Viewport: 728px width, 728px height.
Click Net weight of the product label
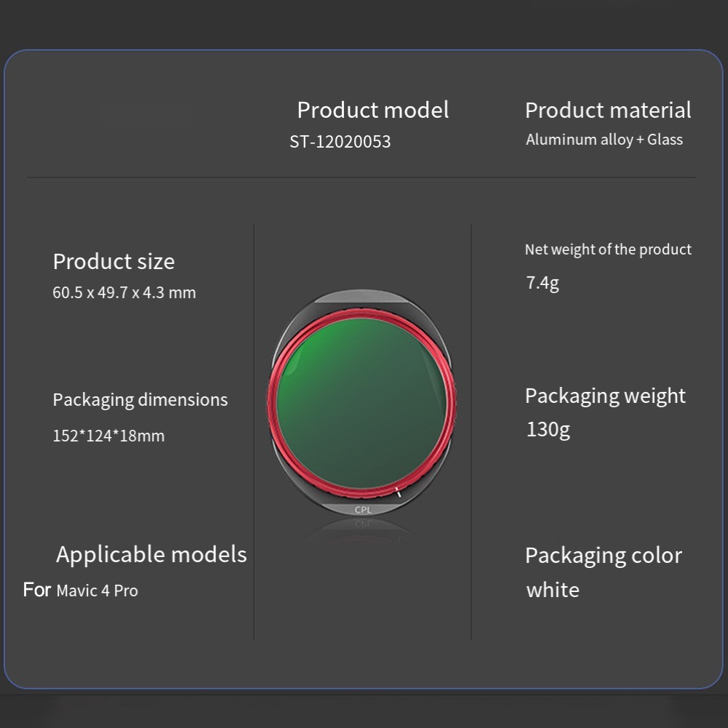pyautogui.click(x=608, y=249)
